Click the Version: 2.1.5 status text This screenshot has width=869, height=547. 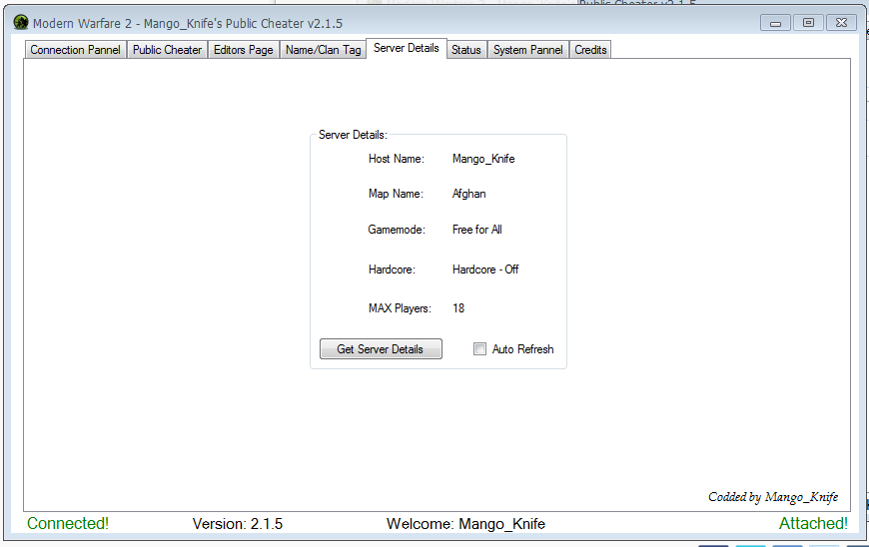(237, 524)
